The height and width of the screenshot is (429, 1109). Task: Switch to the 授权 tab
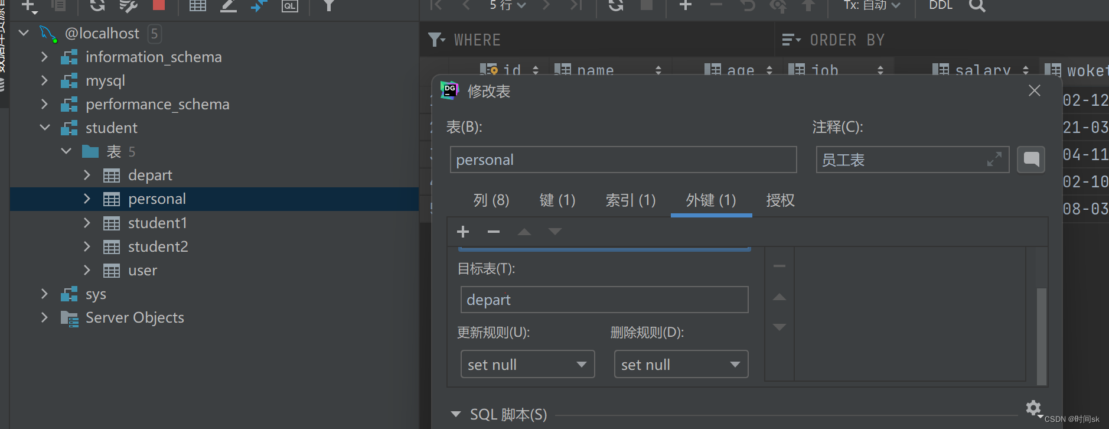pyautogui.click(x=780, y=200)
